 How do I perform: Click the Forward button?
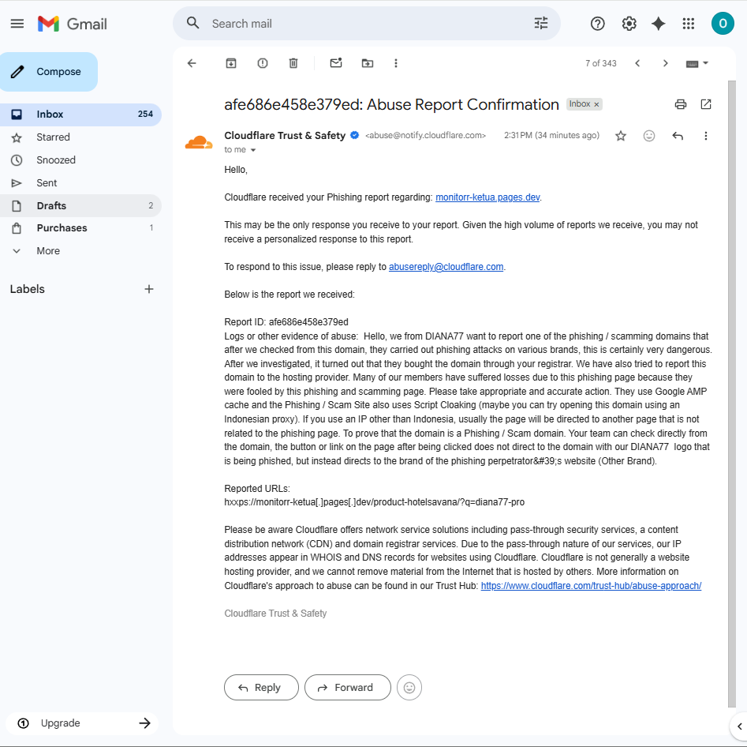pos(347,687)
